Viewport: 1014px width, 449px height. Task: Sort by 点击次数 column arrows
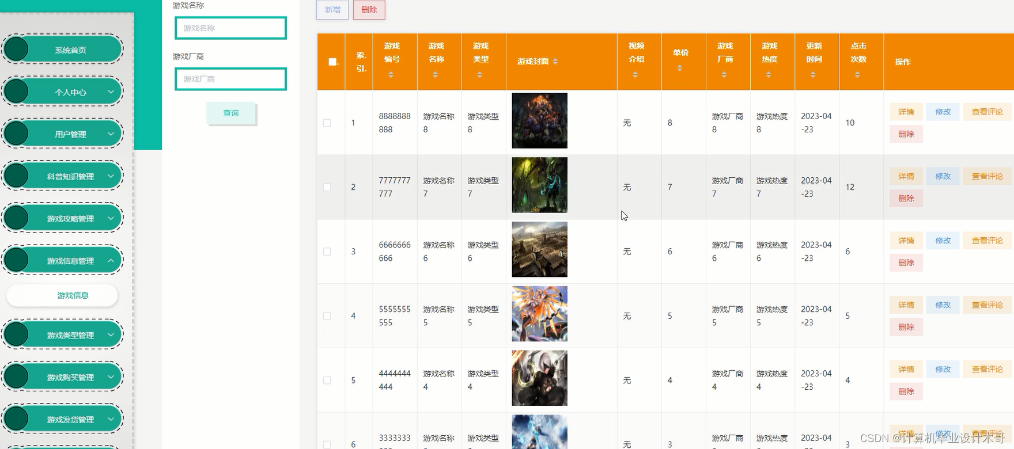pyautogui.click(x=857, y=75)
